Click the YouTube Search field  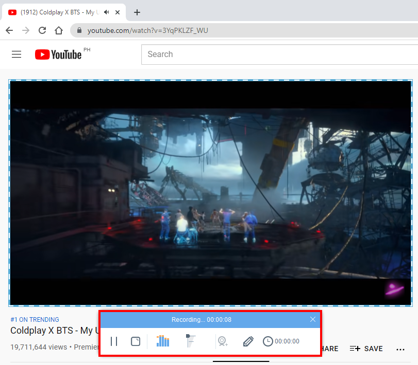(x=279, y=54)
